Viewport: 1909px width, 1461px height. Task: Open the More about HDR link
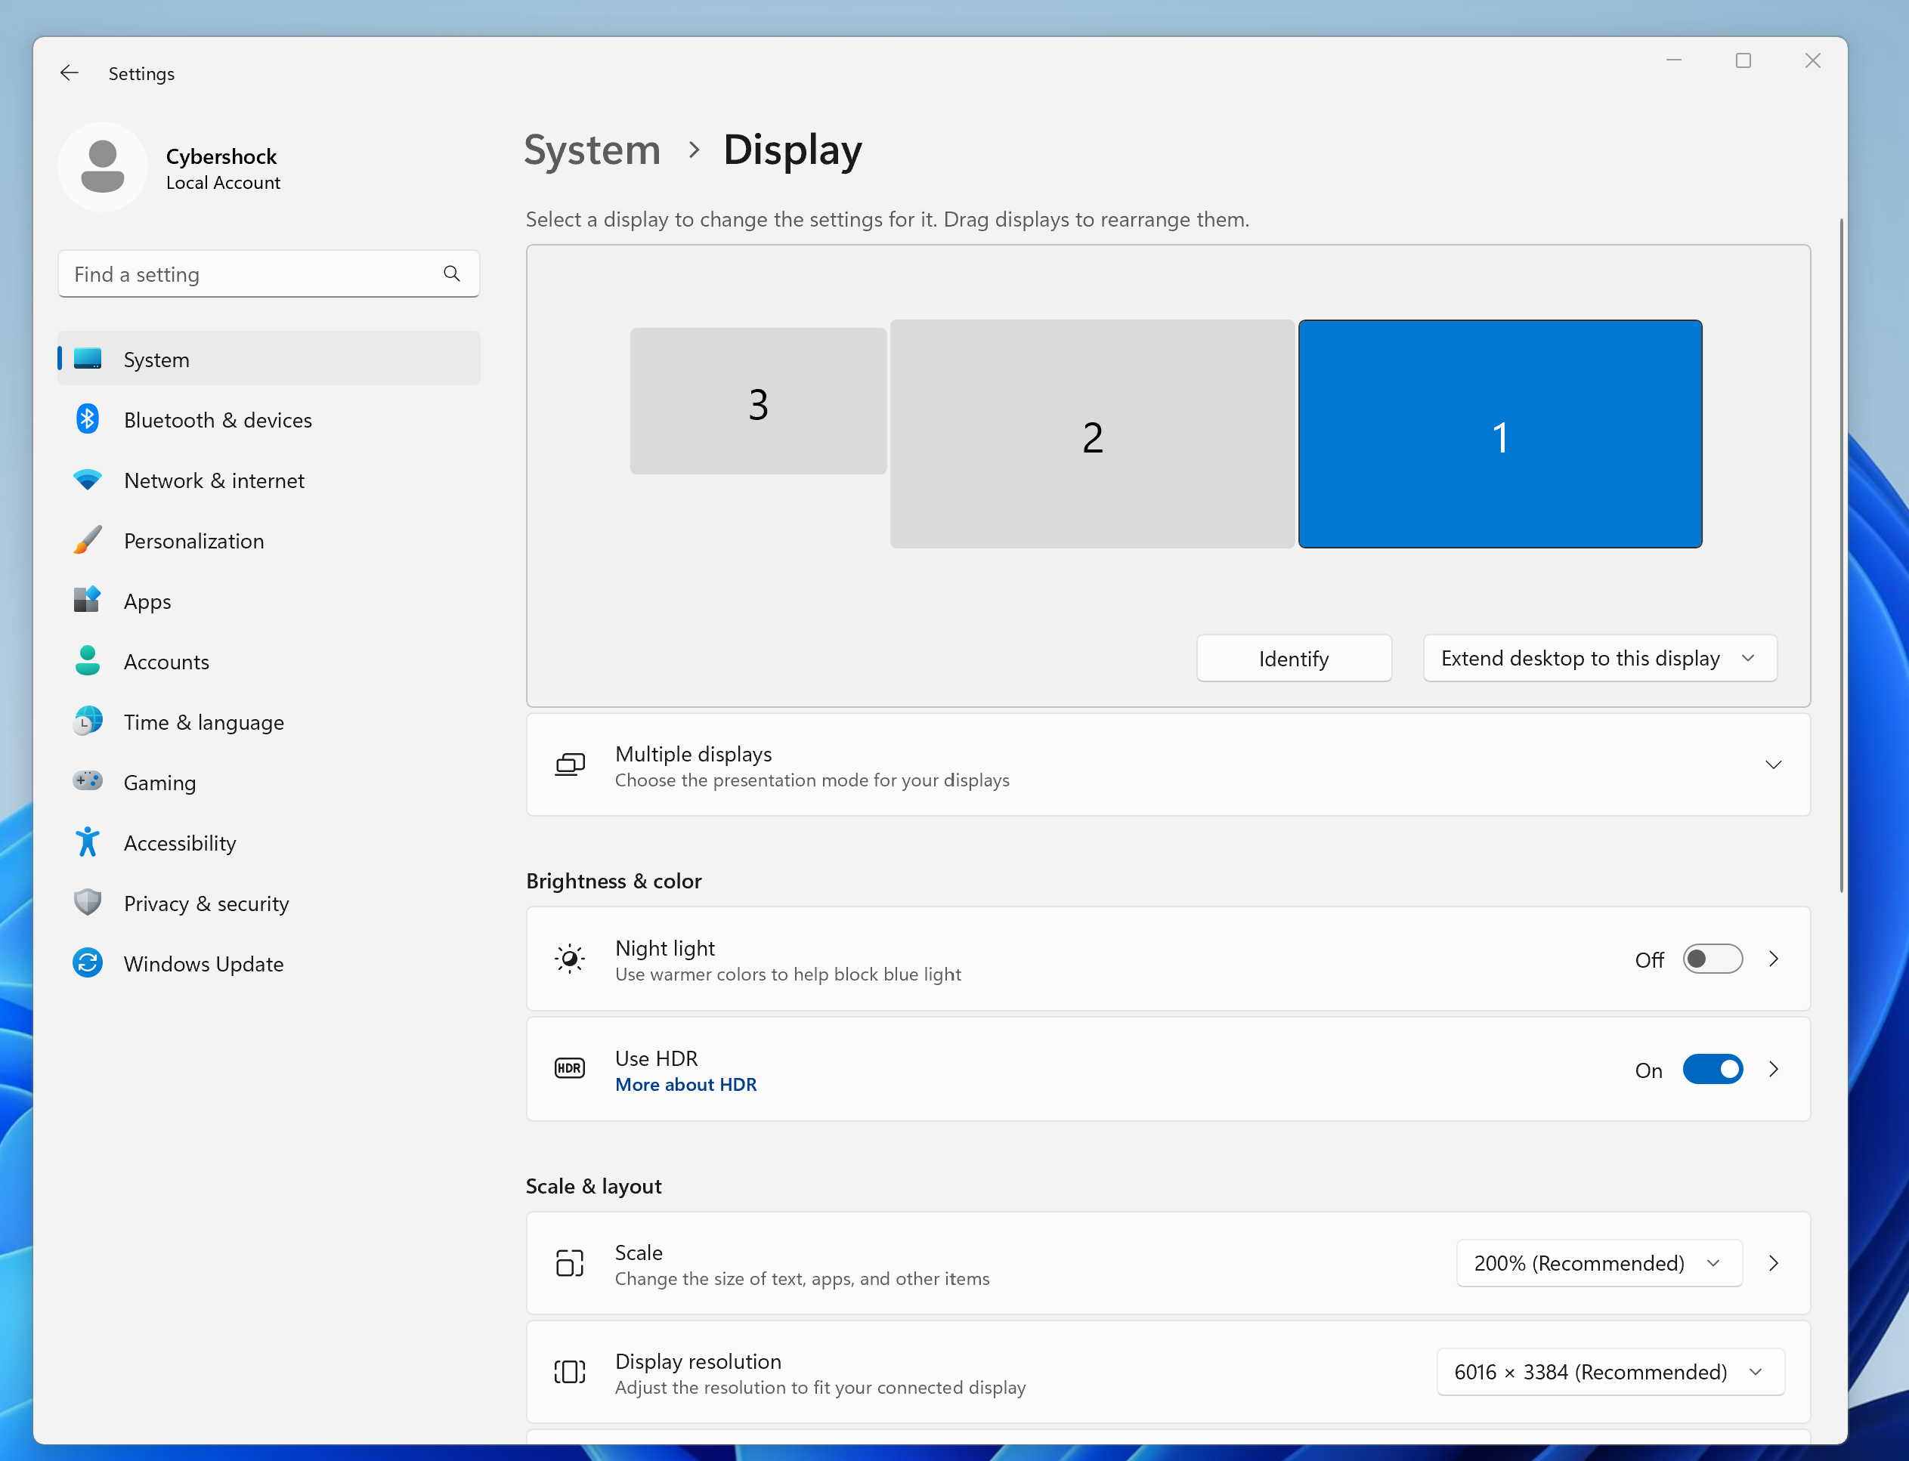(x=685, y=1085)
